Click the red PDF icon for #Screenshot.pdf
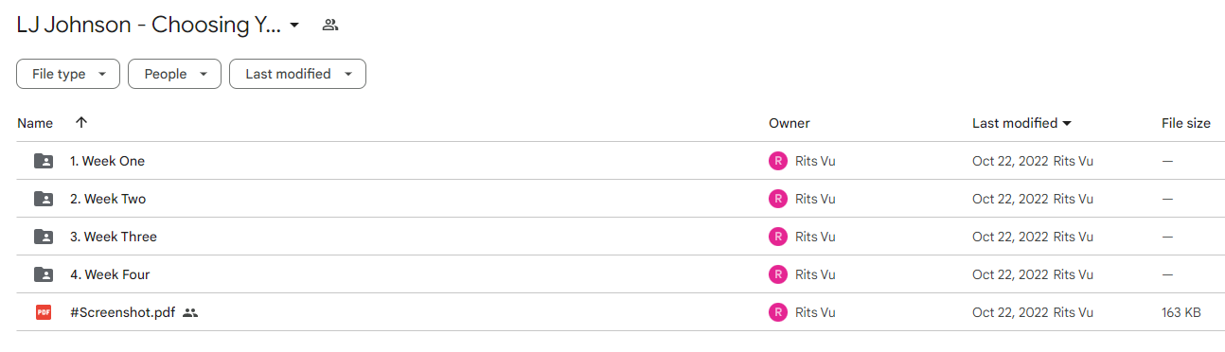The width and height of the screenshot is (1225, 352). click(x=44, y=312)
